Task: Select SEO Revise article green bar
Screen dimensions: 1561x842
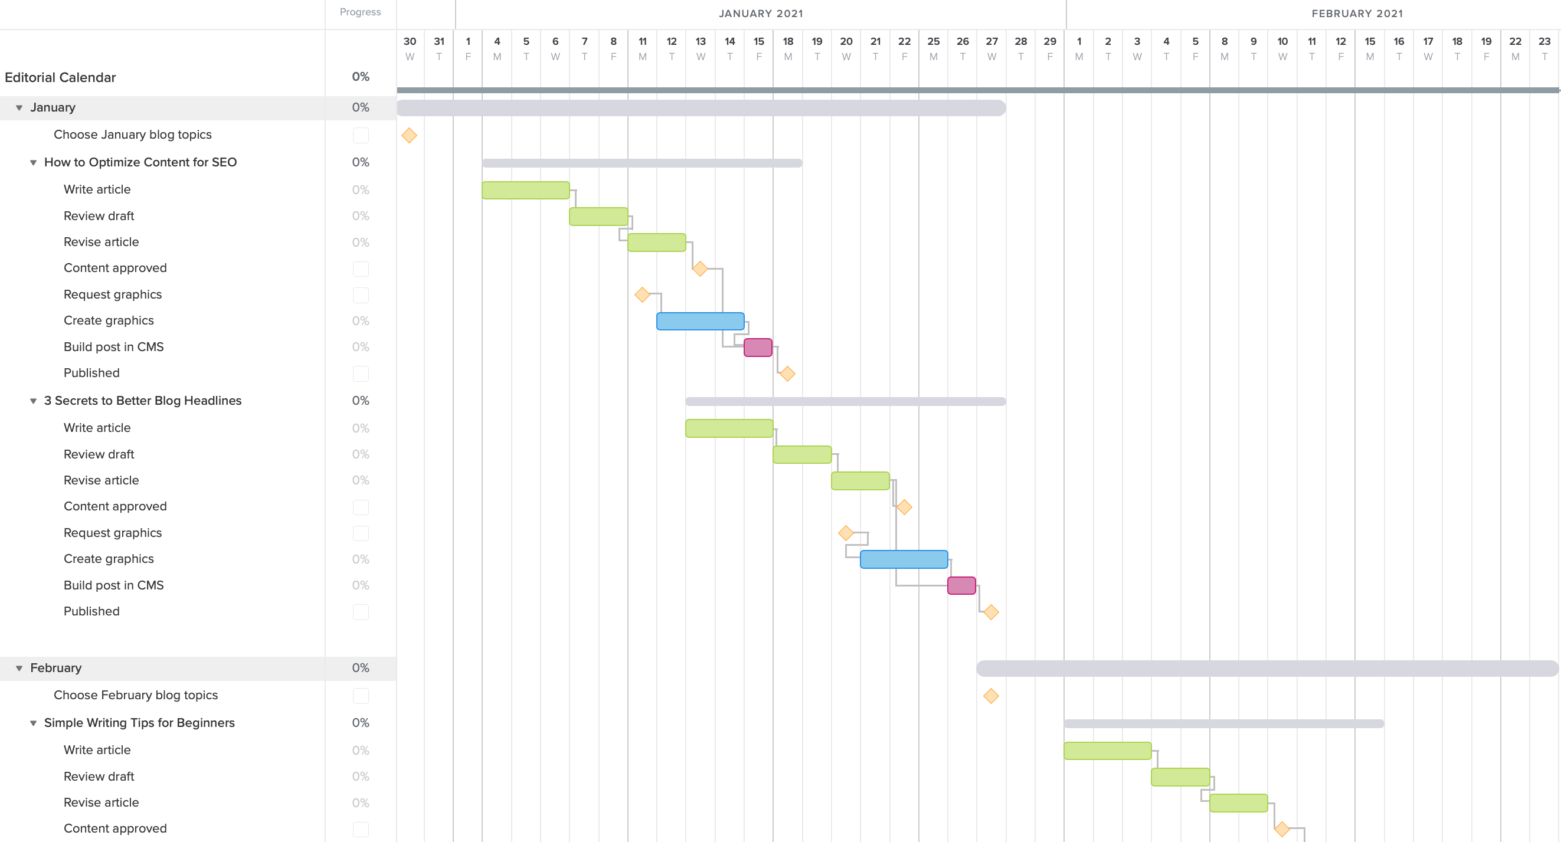Action: click(656, 243)
